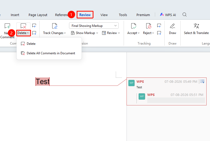The width and height of the screenshot is (210, 141).
Task: Click WP avatar of first comment
Action: pos(132,83)
